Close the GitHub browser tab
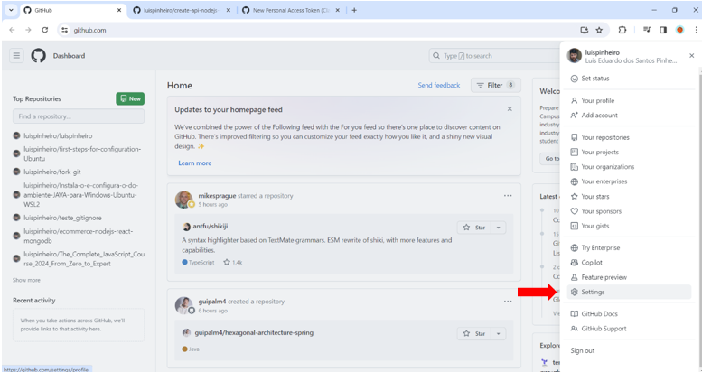 119,10
